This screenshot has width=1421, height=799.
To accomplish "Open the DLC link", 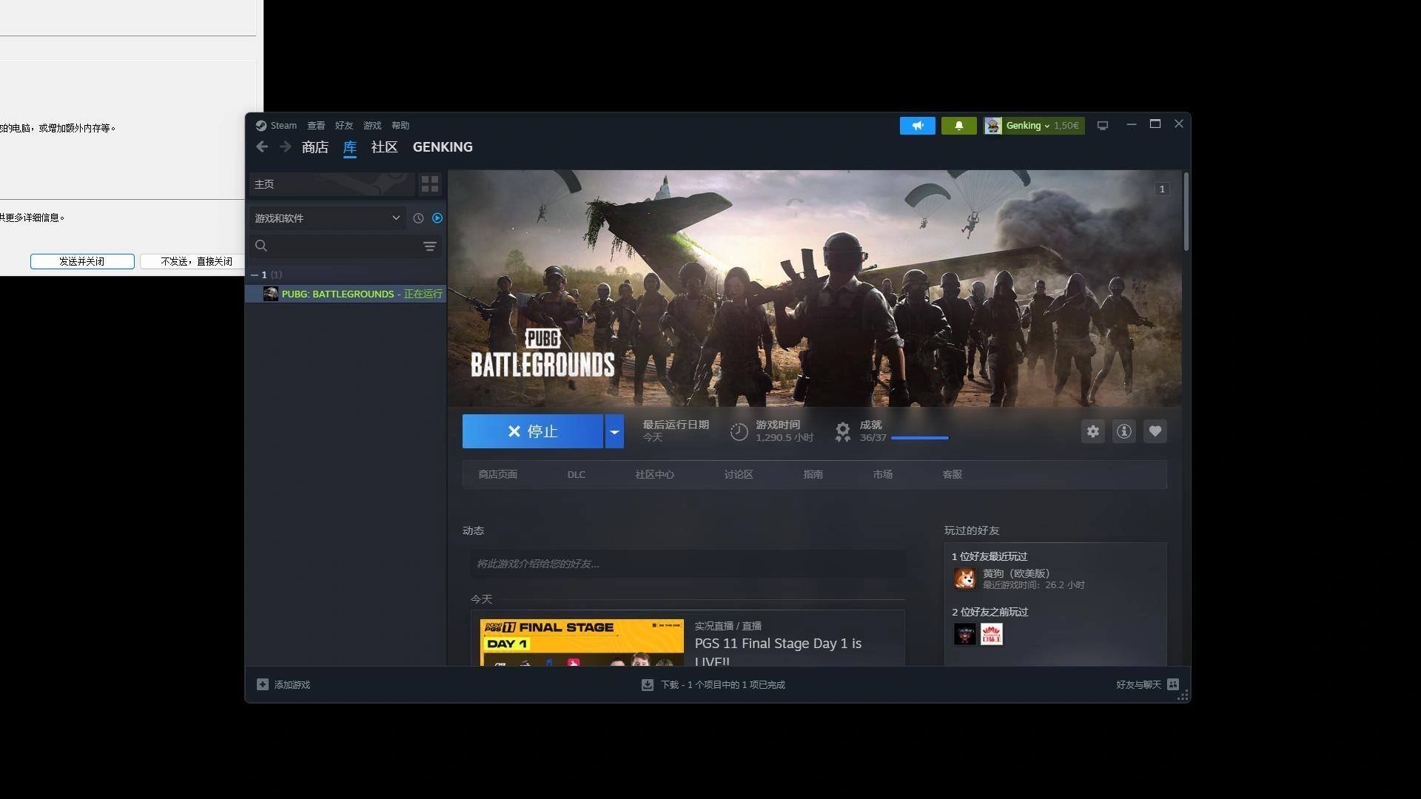I will coord(576,474).
